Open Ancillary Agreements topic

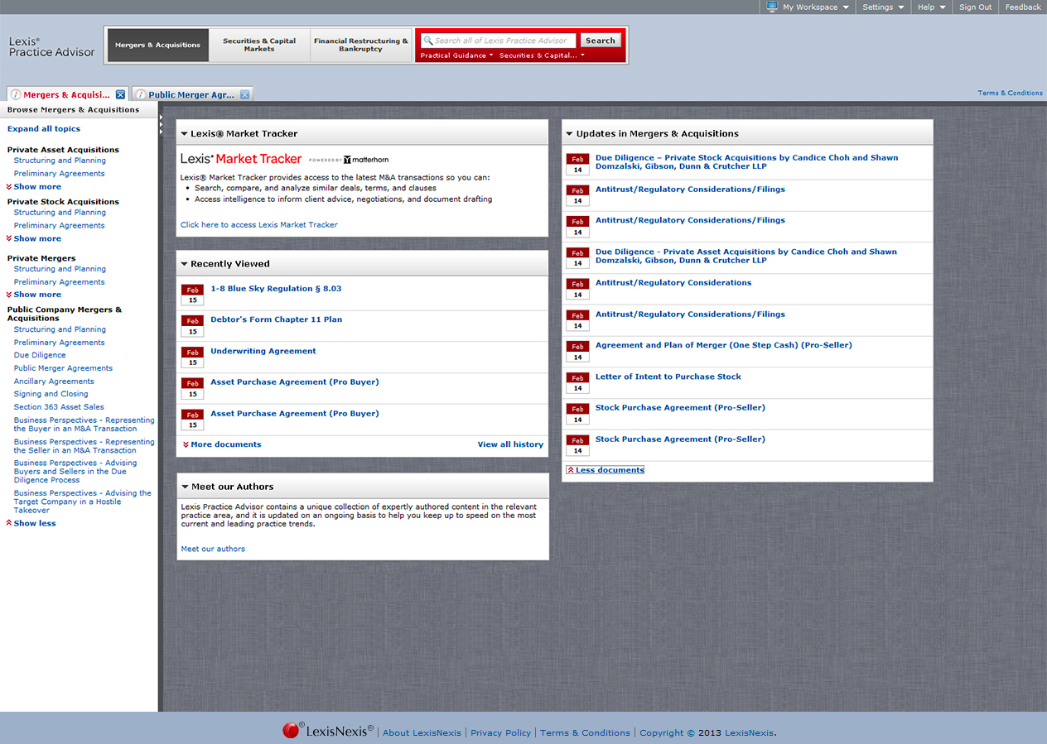(54, 382)
